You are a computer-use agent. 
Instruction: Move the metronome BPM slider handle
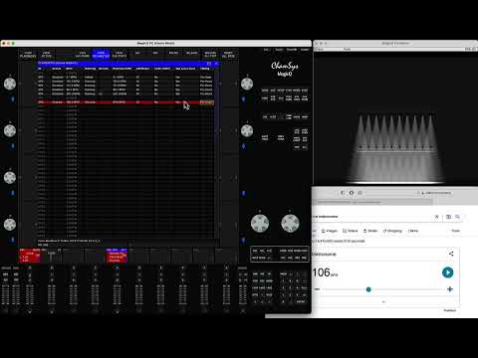pos(368,289)
